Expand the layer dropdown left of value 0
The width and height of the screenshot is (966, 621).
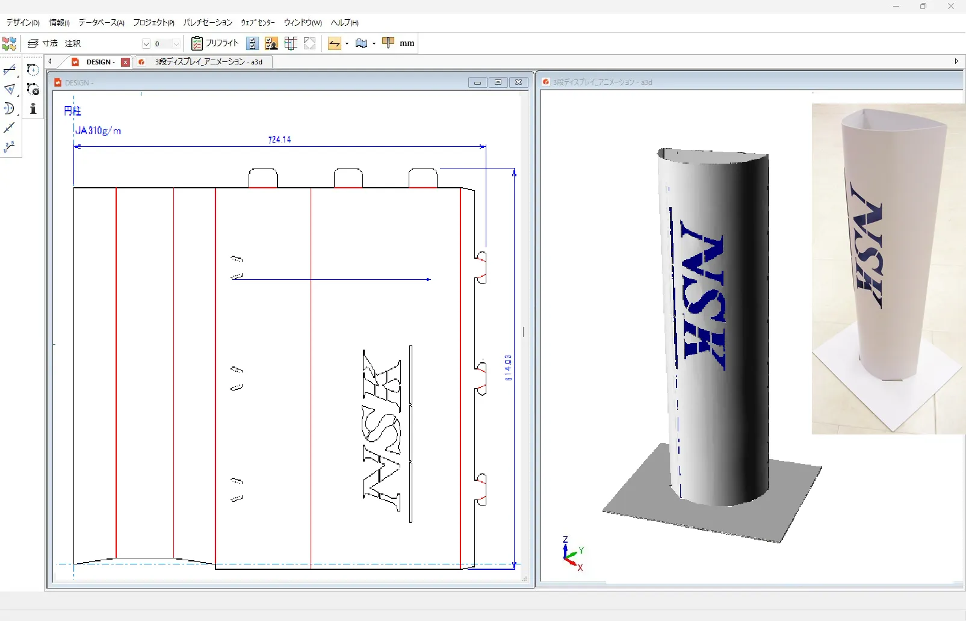146,43
